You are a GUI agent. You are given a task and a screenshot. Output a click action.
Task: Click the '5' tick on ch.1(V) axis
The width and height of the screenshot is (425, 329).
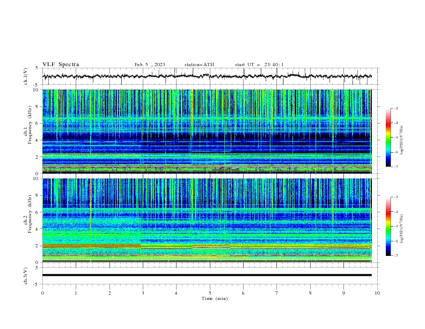[36, 68]
